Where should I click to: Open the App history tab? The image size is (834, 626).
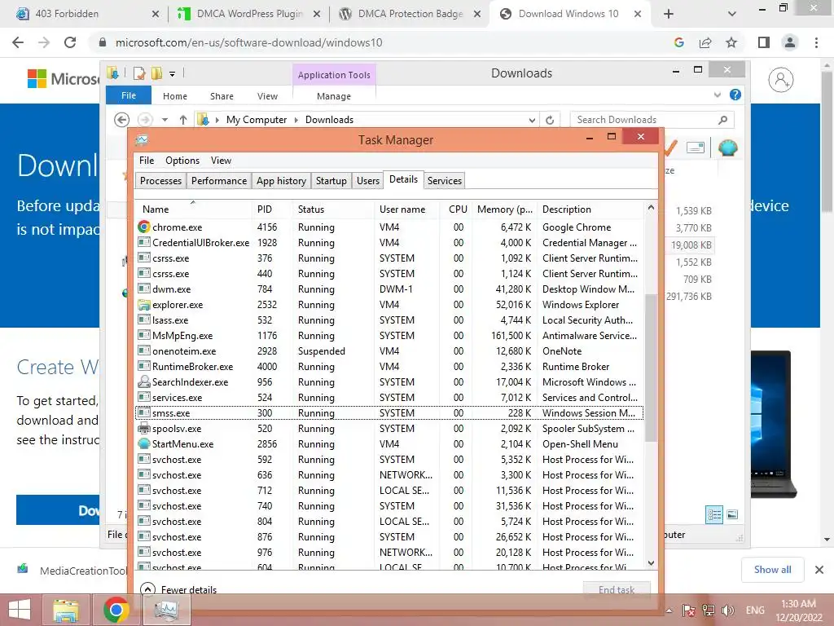point(281,180)
